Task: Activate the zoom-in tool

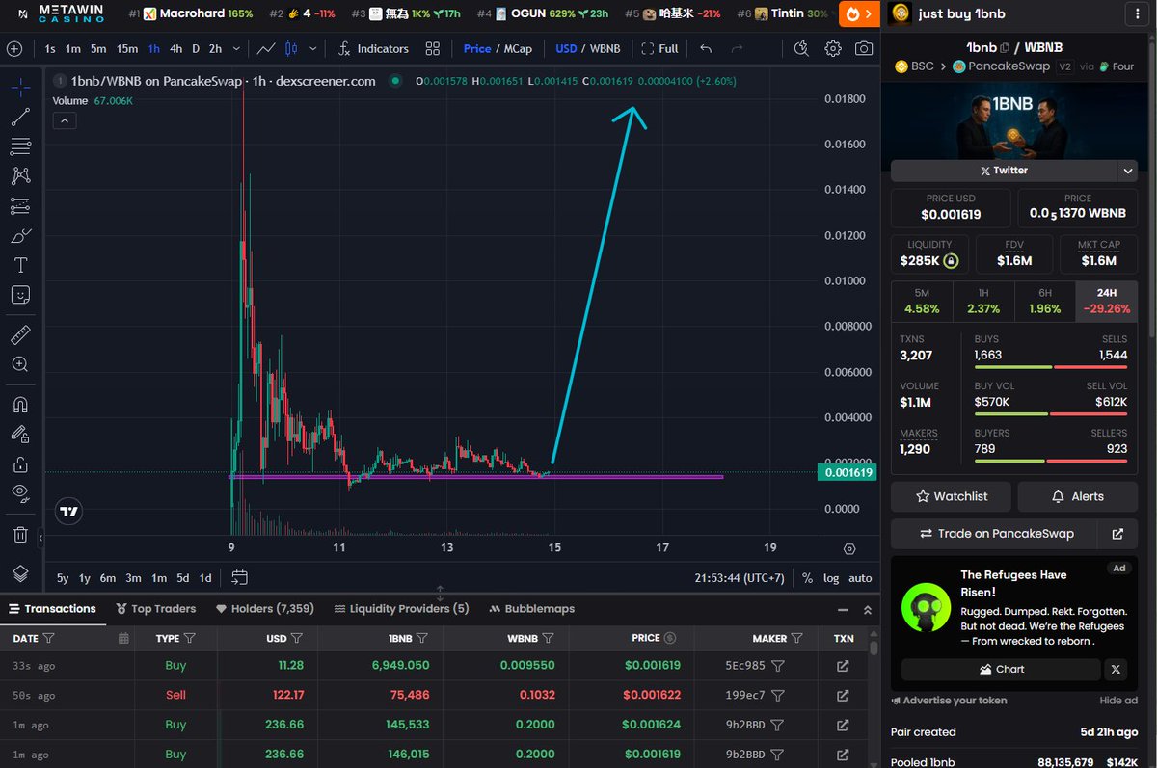Action: click(x=20, y=364)
